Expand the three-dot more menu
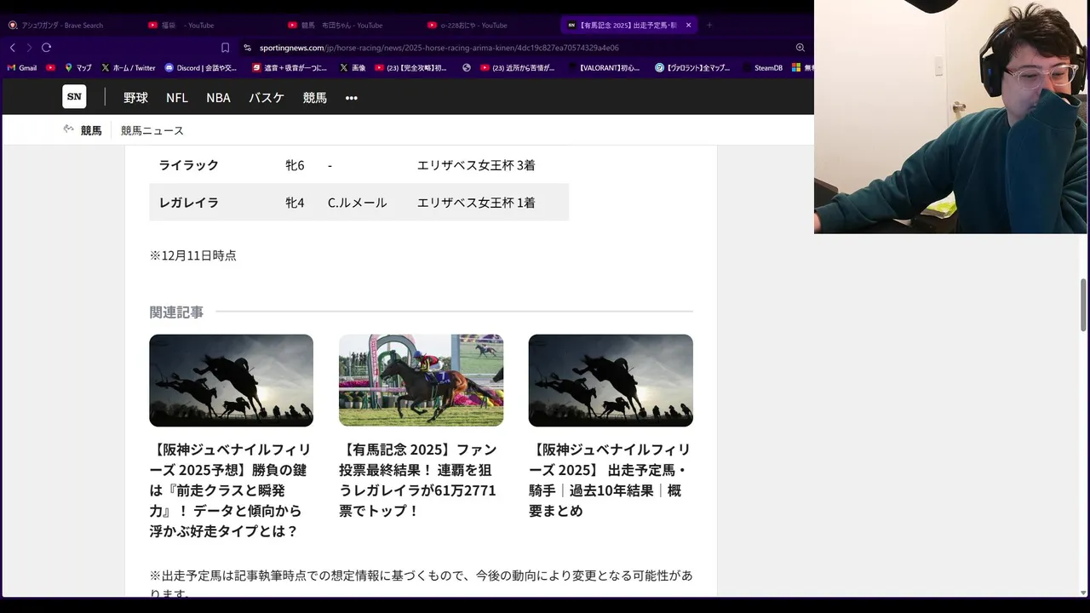The width and height of the screenshot is (1090, 613). [352, 98]
